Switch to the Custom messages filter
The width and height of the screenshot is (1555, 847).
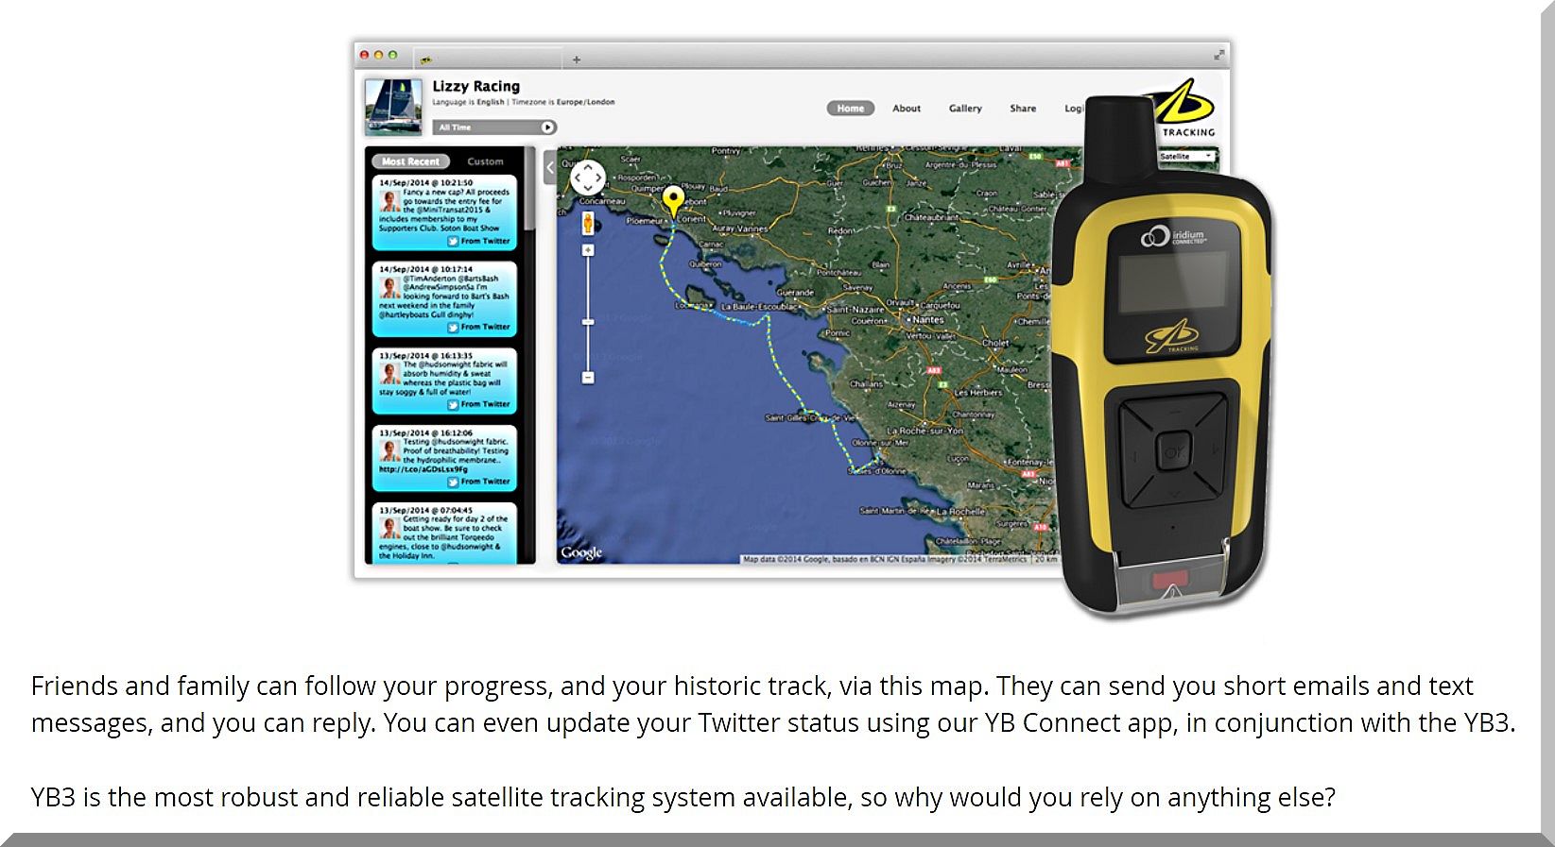click(x=485, y=161)
